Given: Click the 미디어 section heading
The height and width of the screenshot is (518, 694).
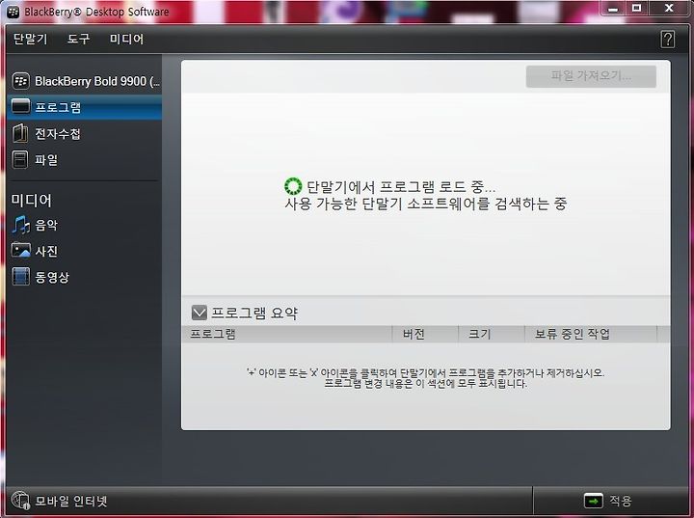Looking at the screenshot, I should pos(32,201).
